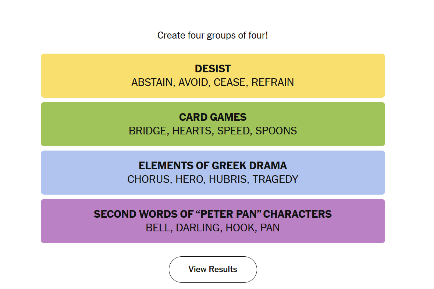This screenshot has width=434, height=289.
Task: Click the word AVOID in yellow group
Action: (x=193, y=82)
